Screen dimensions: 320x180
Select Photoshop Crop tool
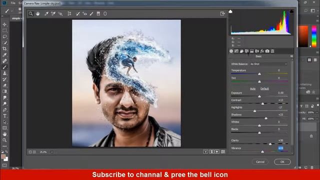click(x=4, y=49)
